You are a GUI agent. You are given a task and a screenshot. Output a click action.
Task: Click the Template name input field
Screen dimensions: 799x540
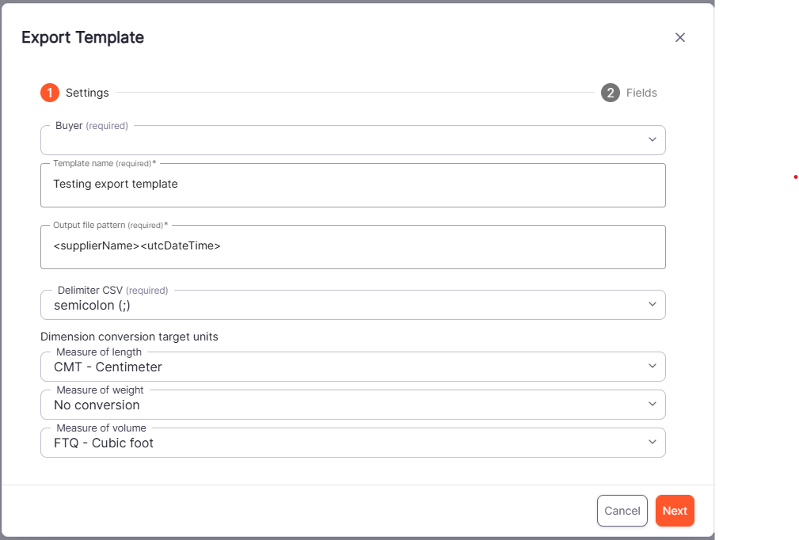click(x=352, y=184)
